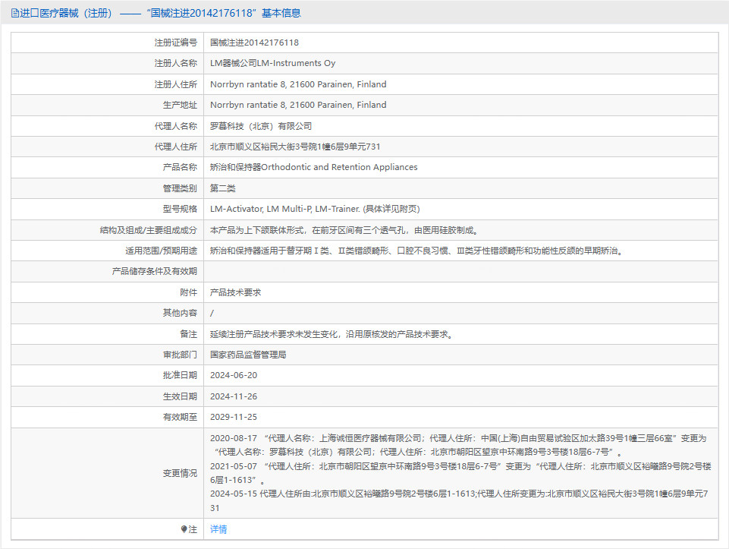Click the 生效日期 2024-11-26 cell
This screenshot has width=729, height=549.
[234, 396]
